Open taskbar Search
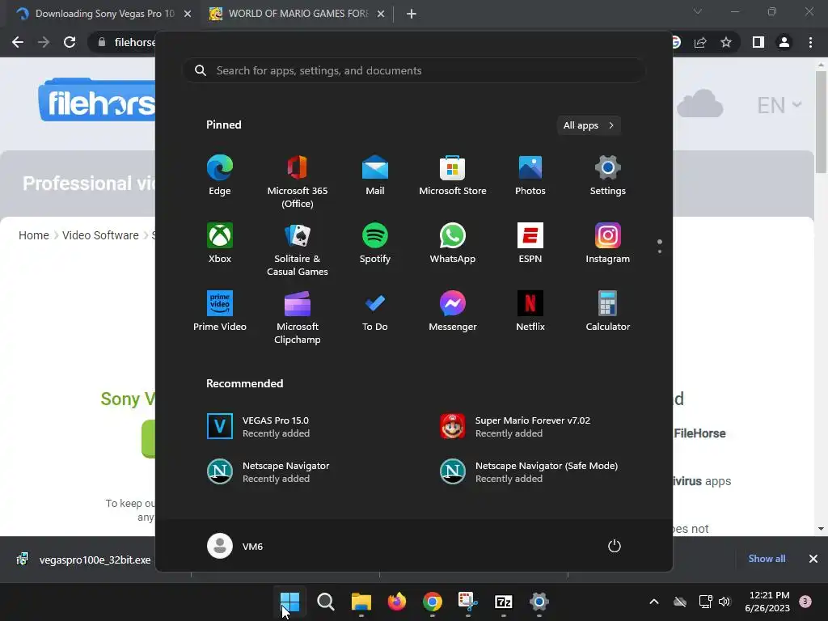Image resolution: width=828 pixels, height=621 pixels. click(x=326, y=602)
